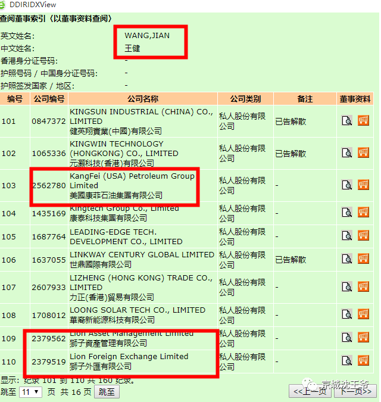The width and height of the screenshot is (381, 402).
Task: View details icon for Lizheng Trade row
Action: tap(347, 287)
